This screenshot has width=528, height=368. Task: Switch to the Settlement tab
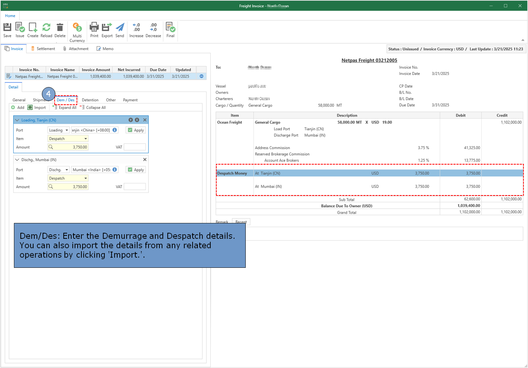(x=43, y=49)
